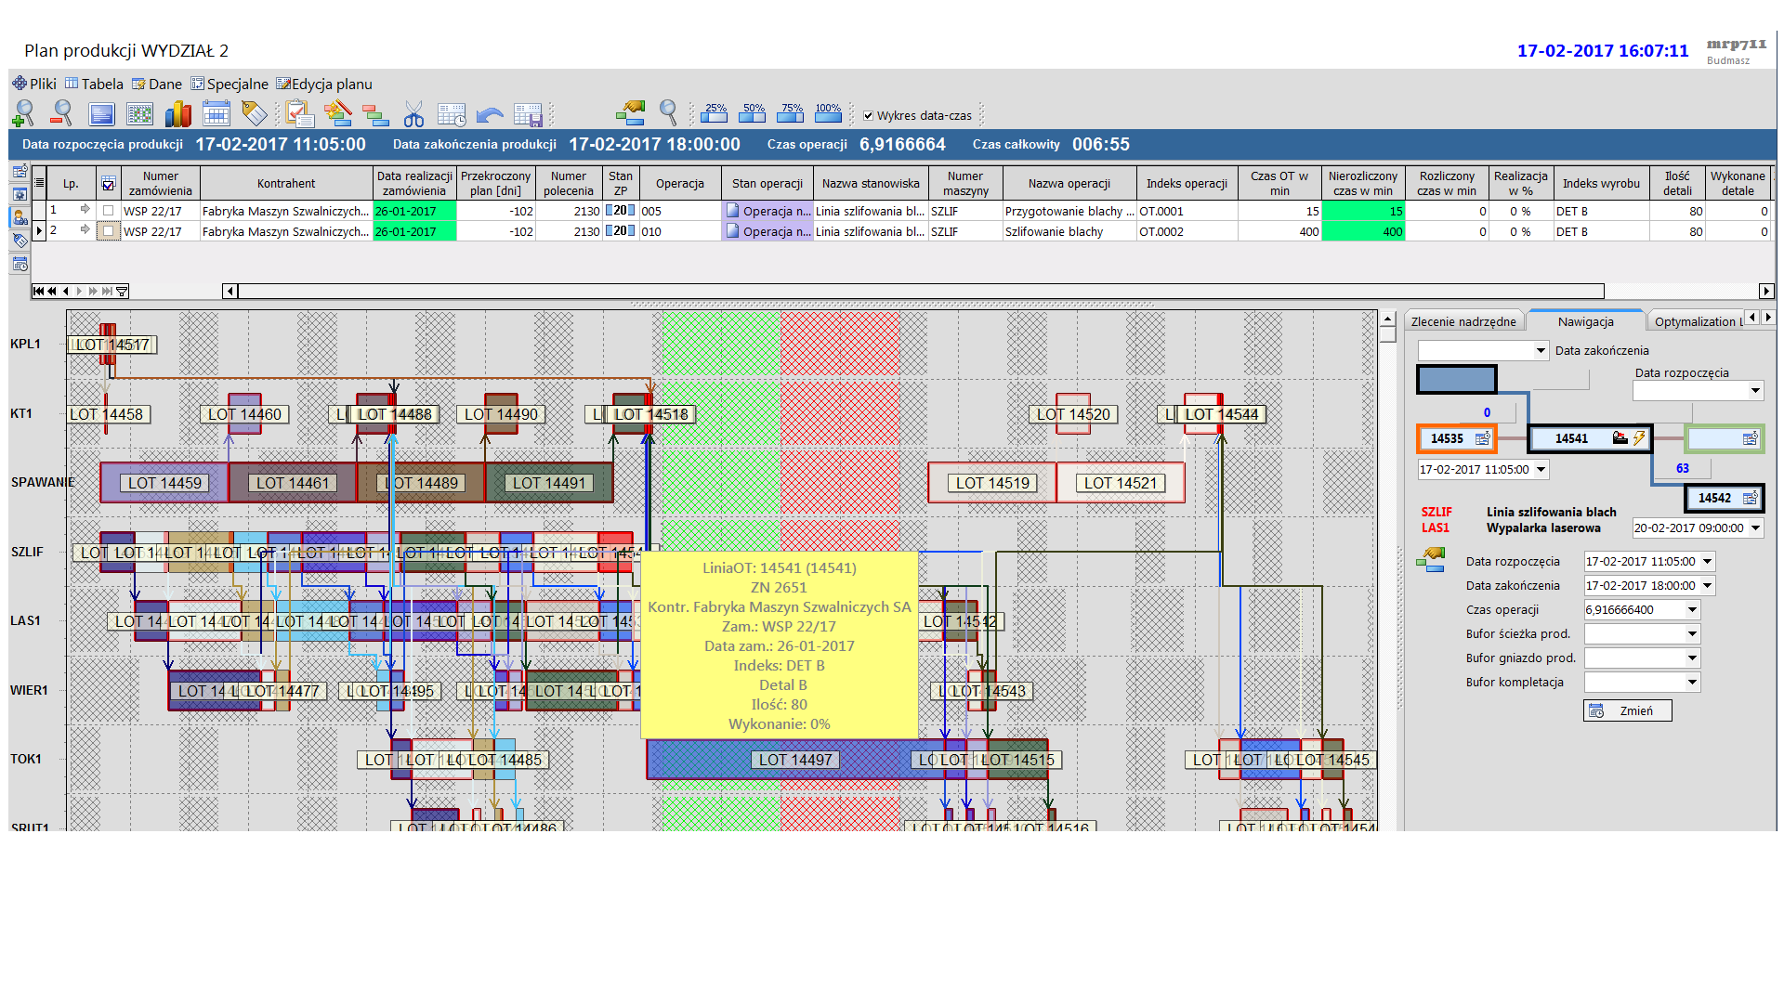
Task: Toggle the Wykres data-czas checkbox
Action: [x=868, y=116]
